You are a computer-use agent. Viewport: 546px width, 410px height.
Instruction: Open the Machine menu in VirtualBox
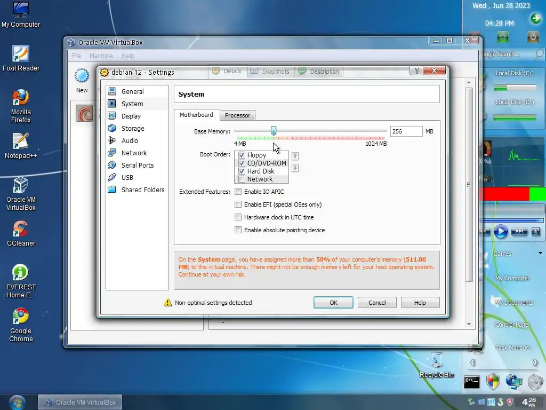101,56
